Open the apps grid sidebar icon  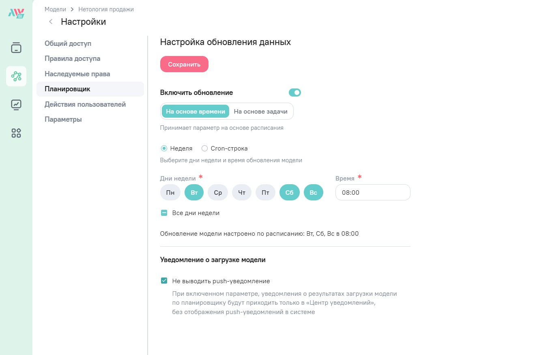pos(16,133)
